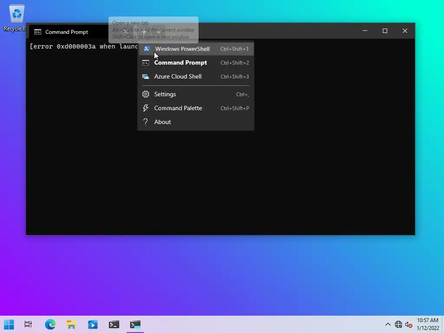Open the clock and date flyout
This screenshot has width=444, height=333.
[x=428, y=324]
